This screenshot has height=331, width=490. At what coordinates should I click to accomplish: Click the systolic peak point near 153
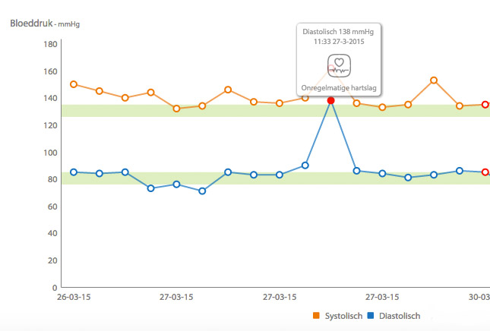tap(434, 80)
